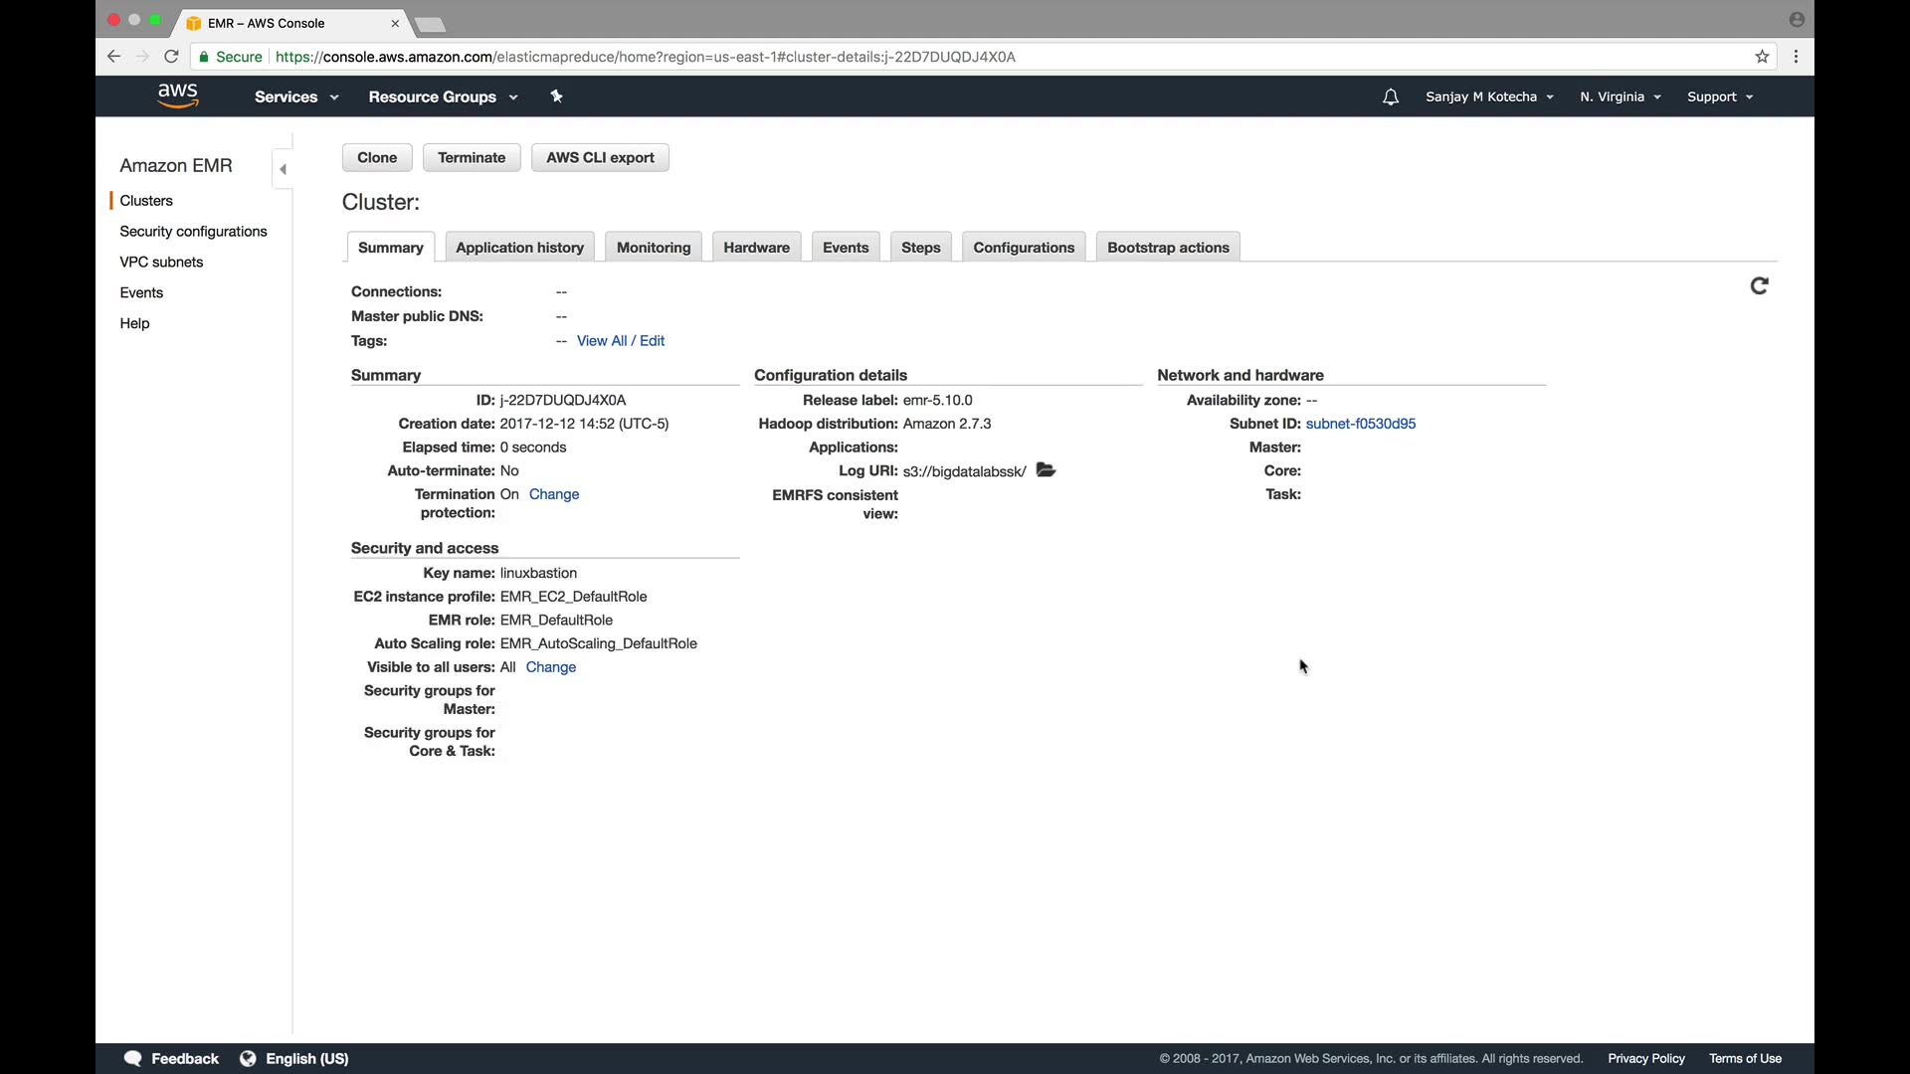Viewport: 1910px width, 1074px height.
Task: Select VPC subnets in sidebar
Action: click(161, 262)
